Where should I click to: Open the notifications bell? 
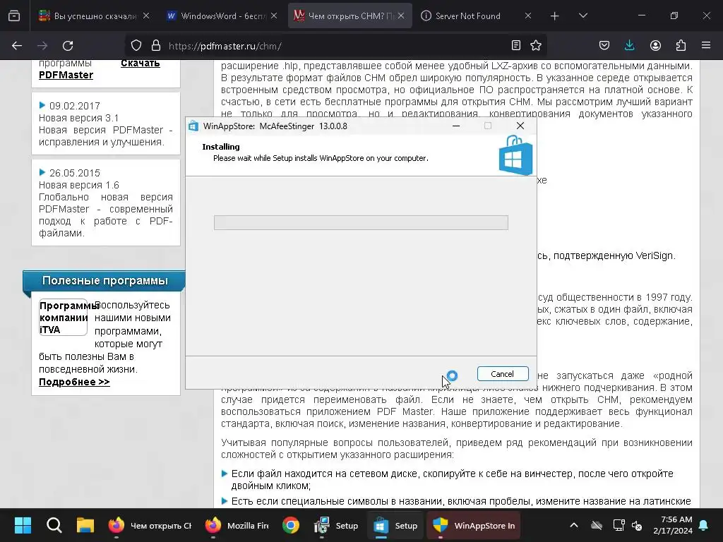704,525
